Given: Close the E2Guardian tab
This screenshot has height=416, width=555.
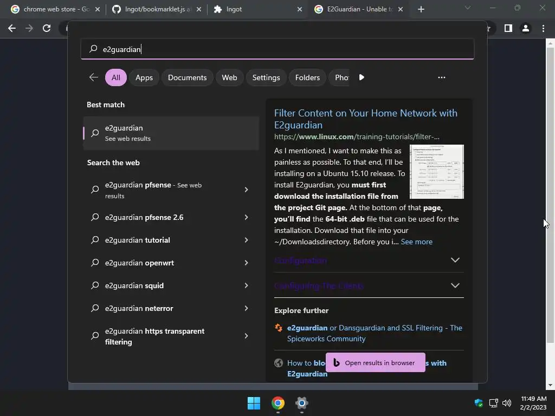Looking at the screenshot, I should (401, 9).
